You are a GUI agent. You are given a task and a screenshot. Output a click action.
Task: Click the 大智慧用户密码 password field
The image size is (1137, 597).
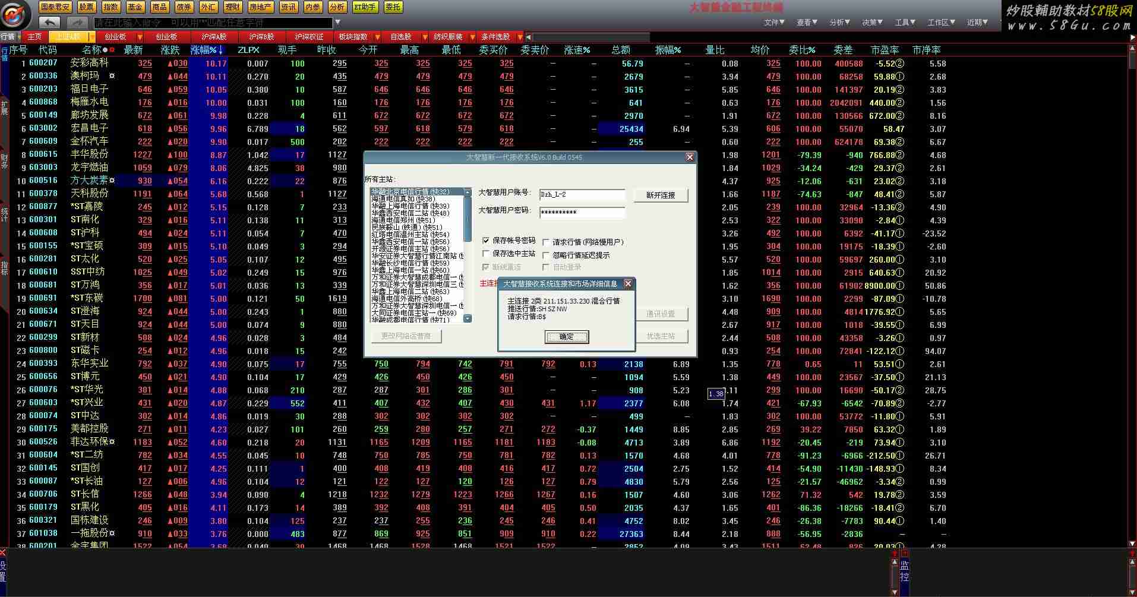click(x=582, y=212)
